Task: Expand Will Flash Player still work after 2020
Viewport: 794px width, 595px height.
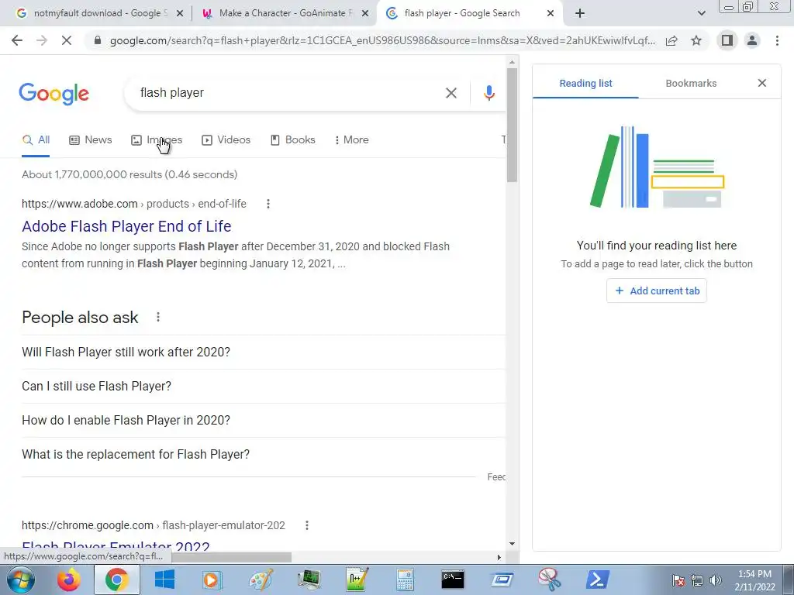Action: click(264, 353)
